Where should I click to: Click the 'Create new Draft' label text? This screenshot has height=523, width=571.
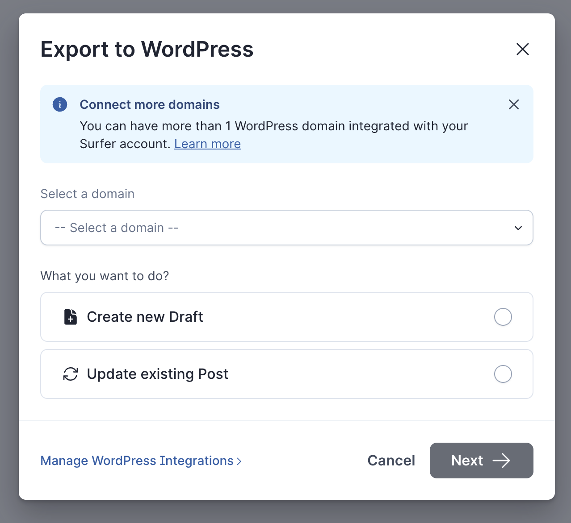pyautogui.click(x=145, y=317)
